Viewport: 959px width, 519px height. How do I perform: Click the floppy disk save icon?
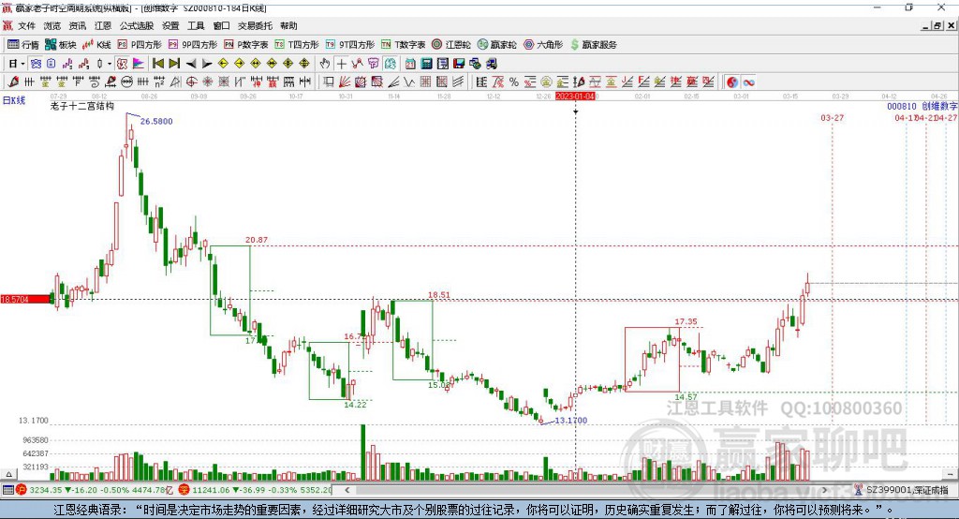click(459, 64)
